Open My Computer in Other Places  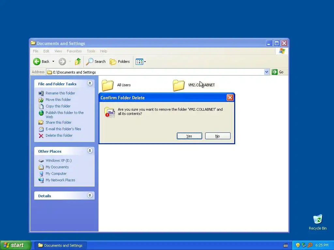[x=56, y=174]
